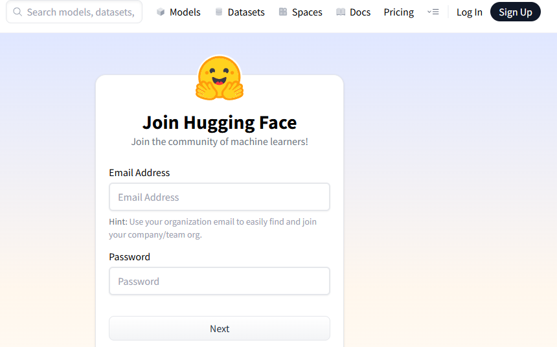The width and height of the screenshot is (557, 347).
Task: Go to the Datasets page
Action: [240, 12]
